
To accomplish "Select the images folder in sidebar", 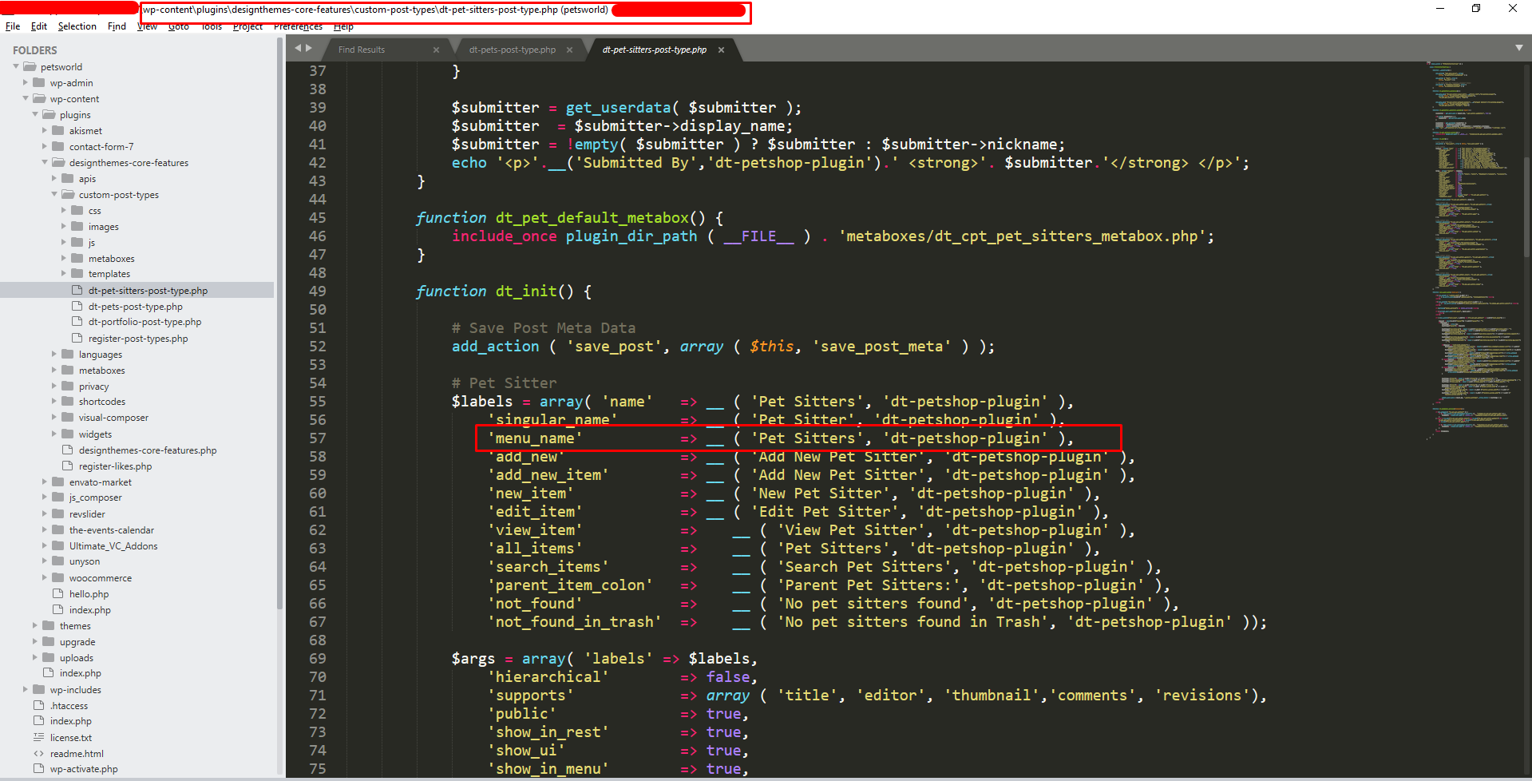I will point(103,227).
